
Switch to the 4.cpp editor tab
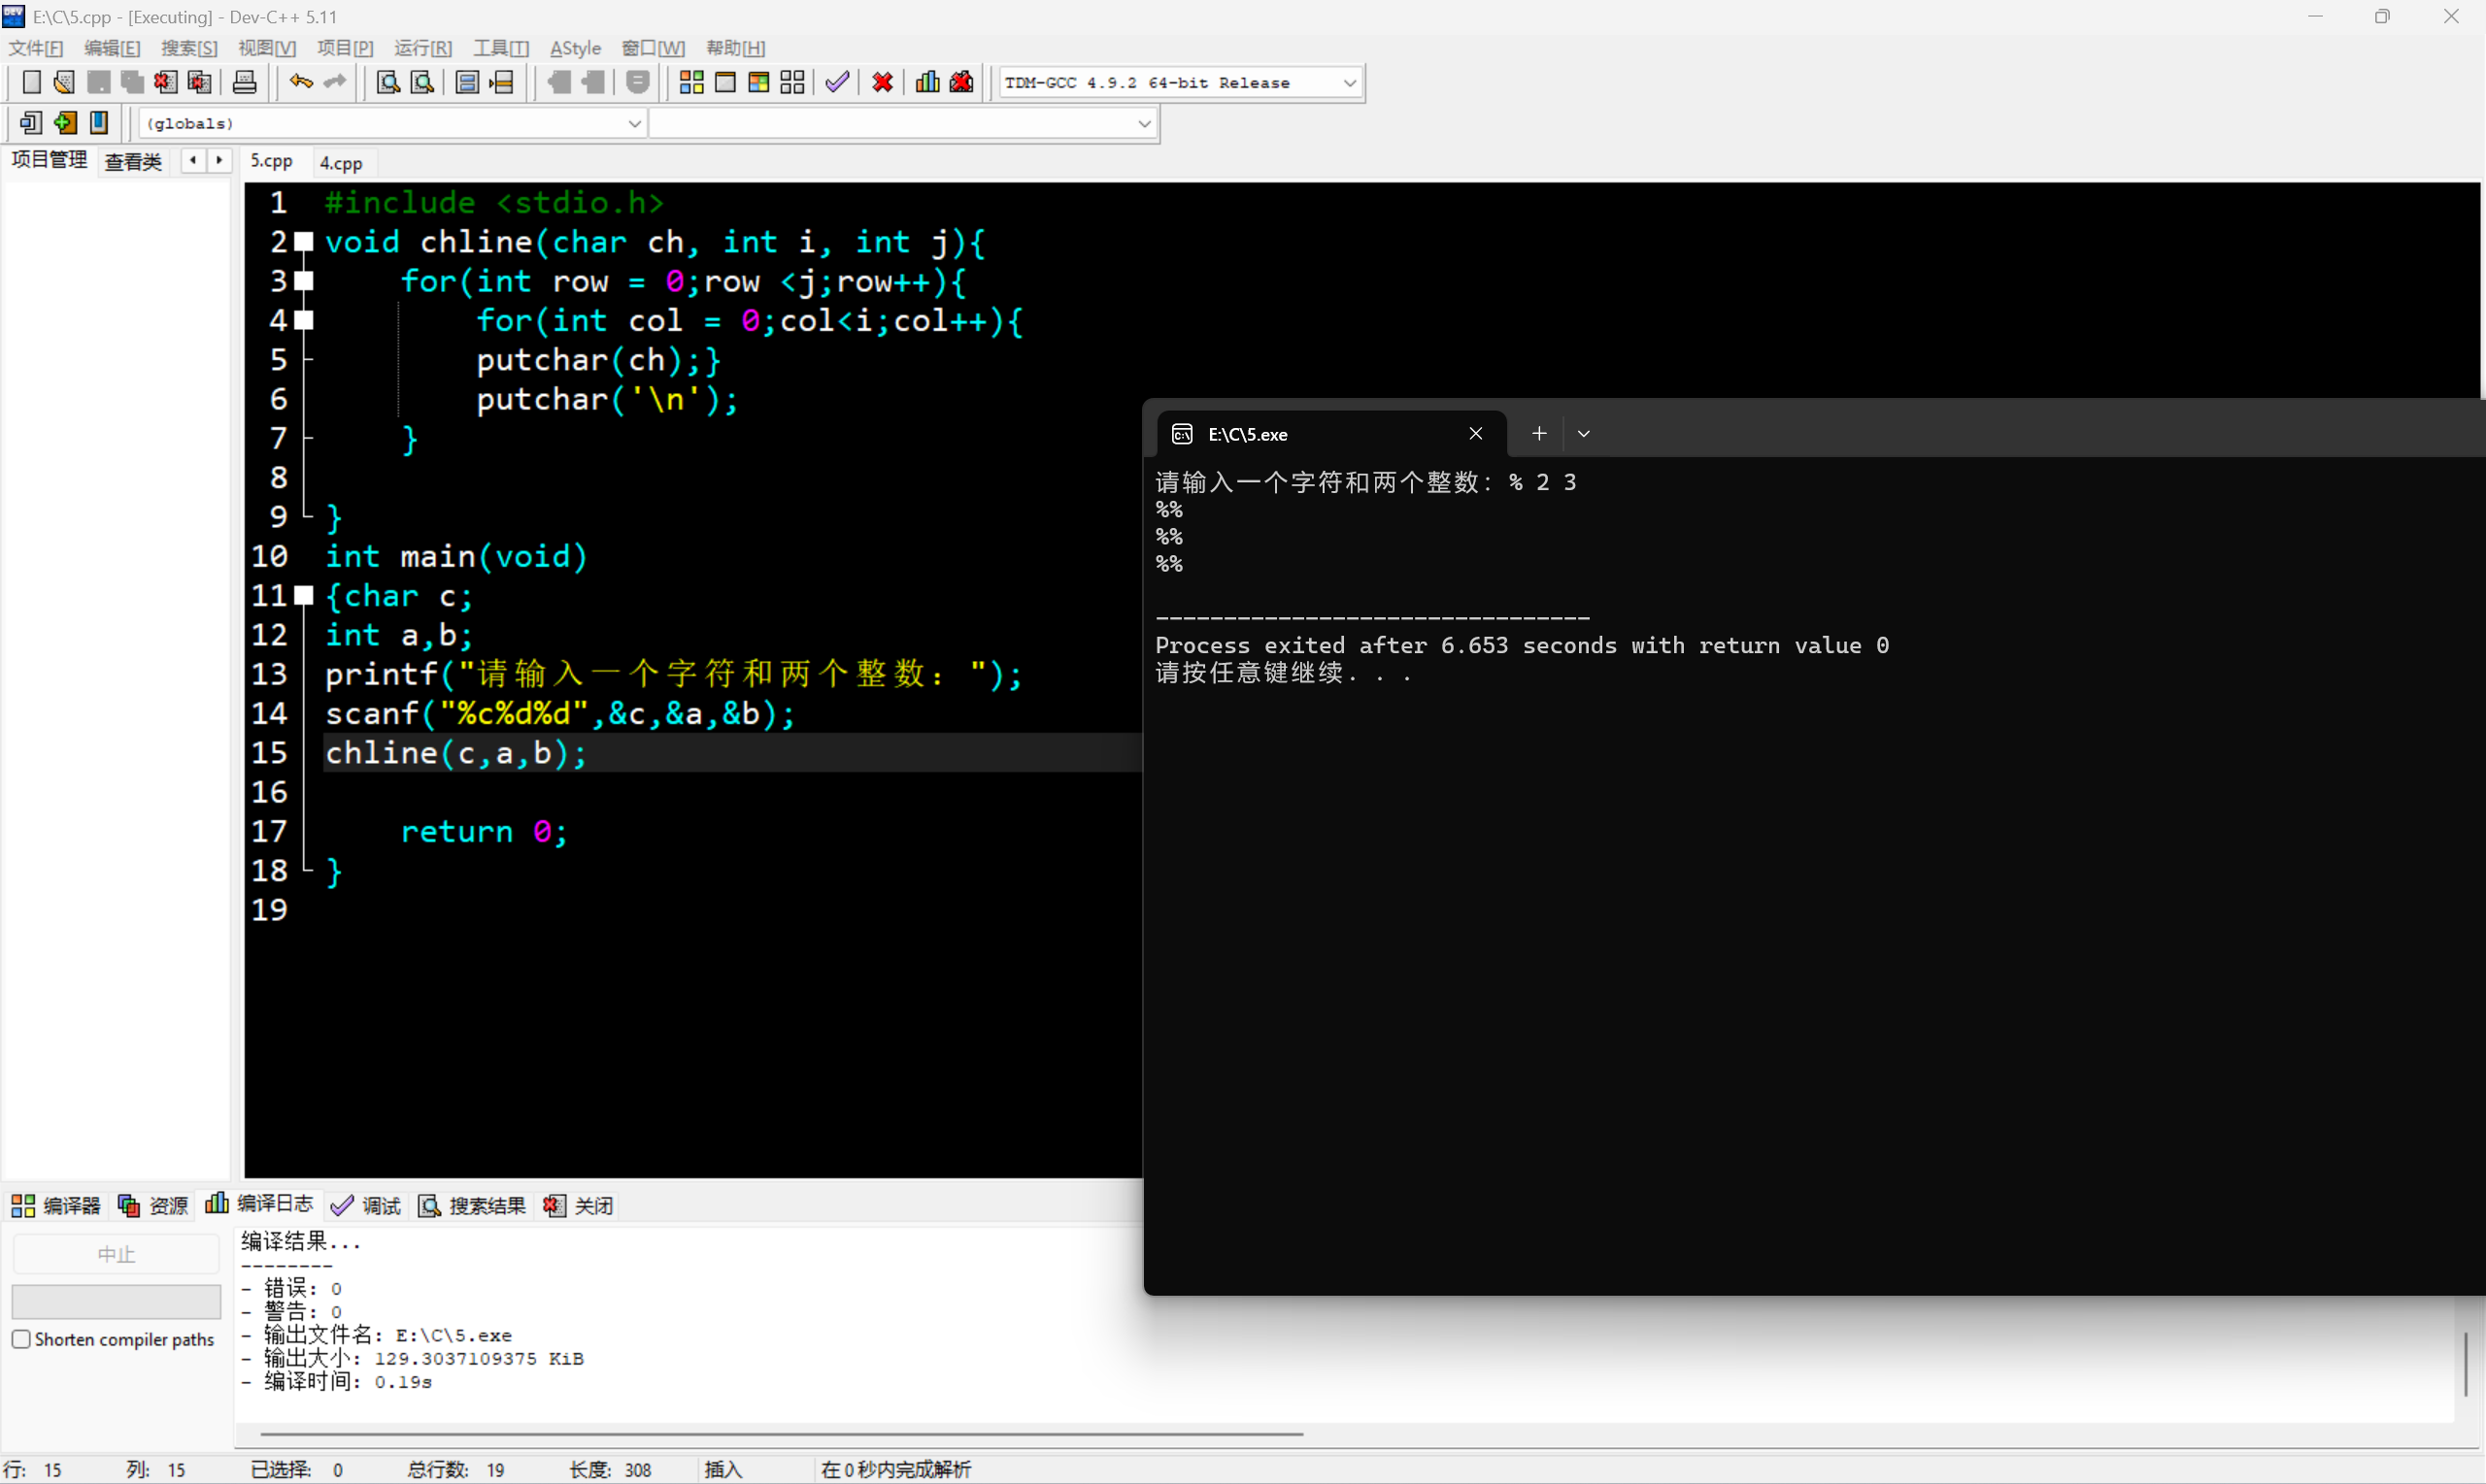(340, 163)
